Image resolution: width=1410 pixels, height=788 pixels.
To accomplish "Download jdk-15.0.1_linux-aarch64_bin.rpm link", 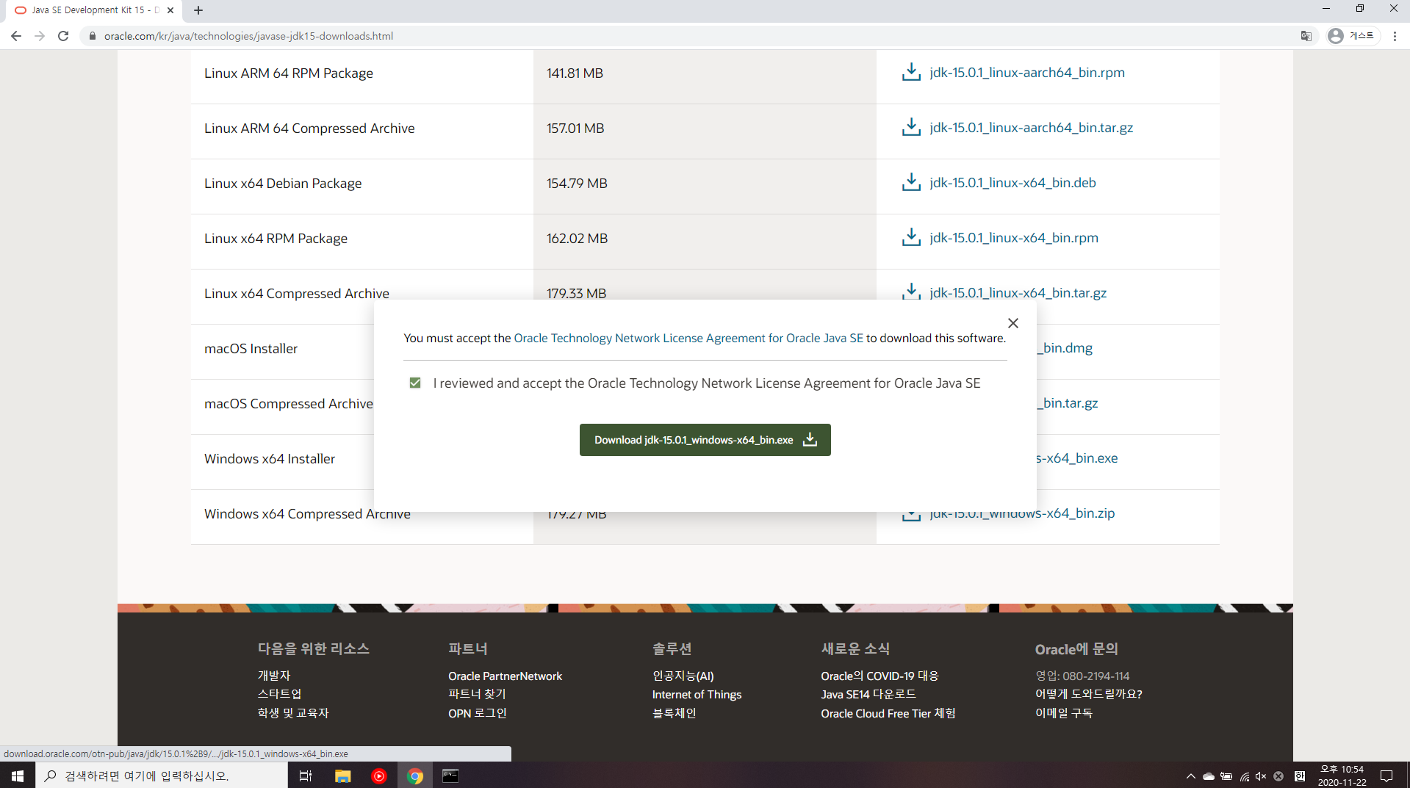I will tap(1027, 72).
